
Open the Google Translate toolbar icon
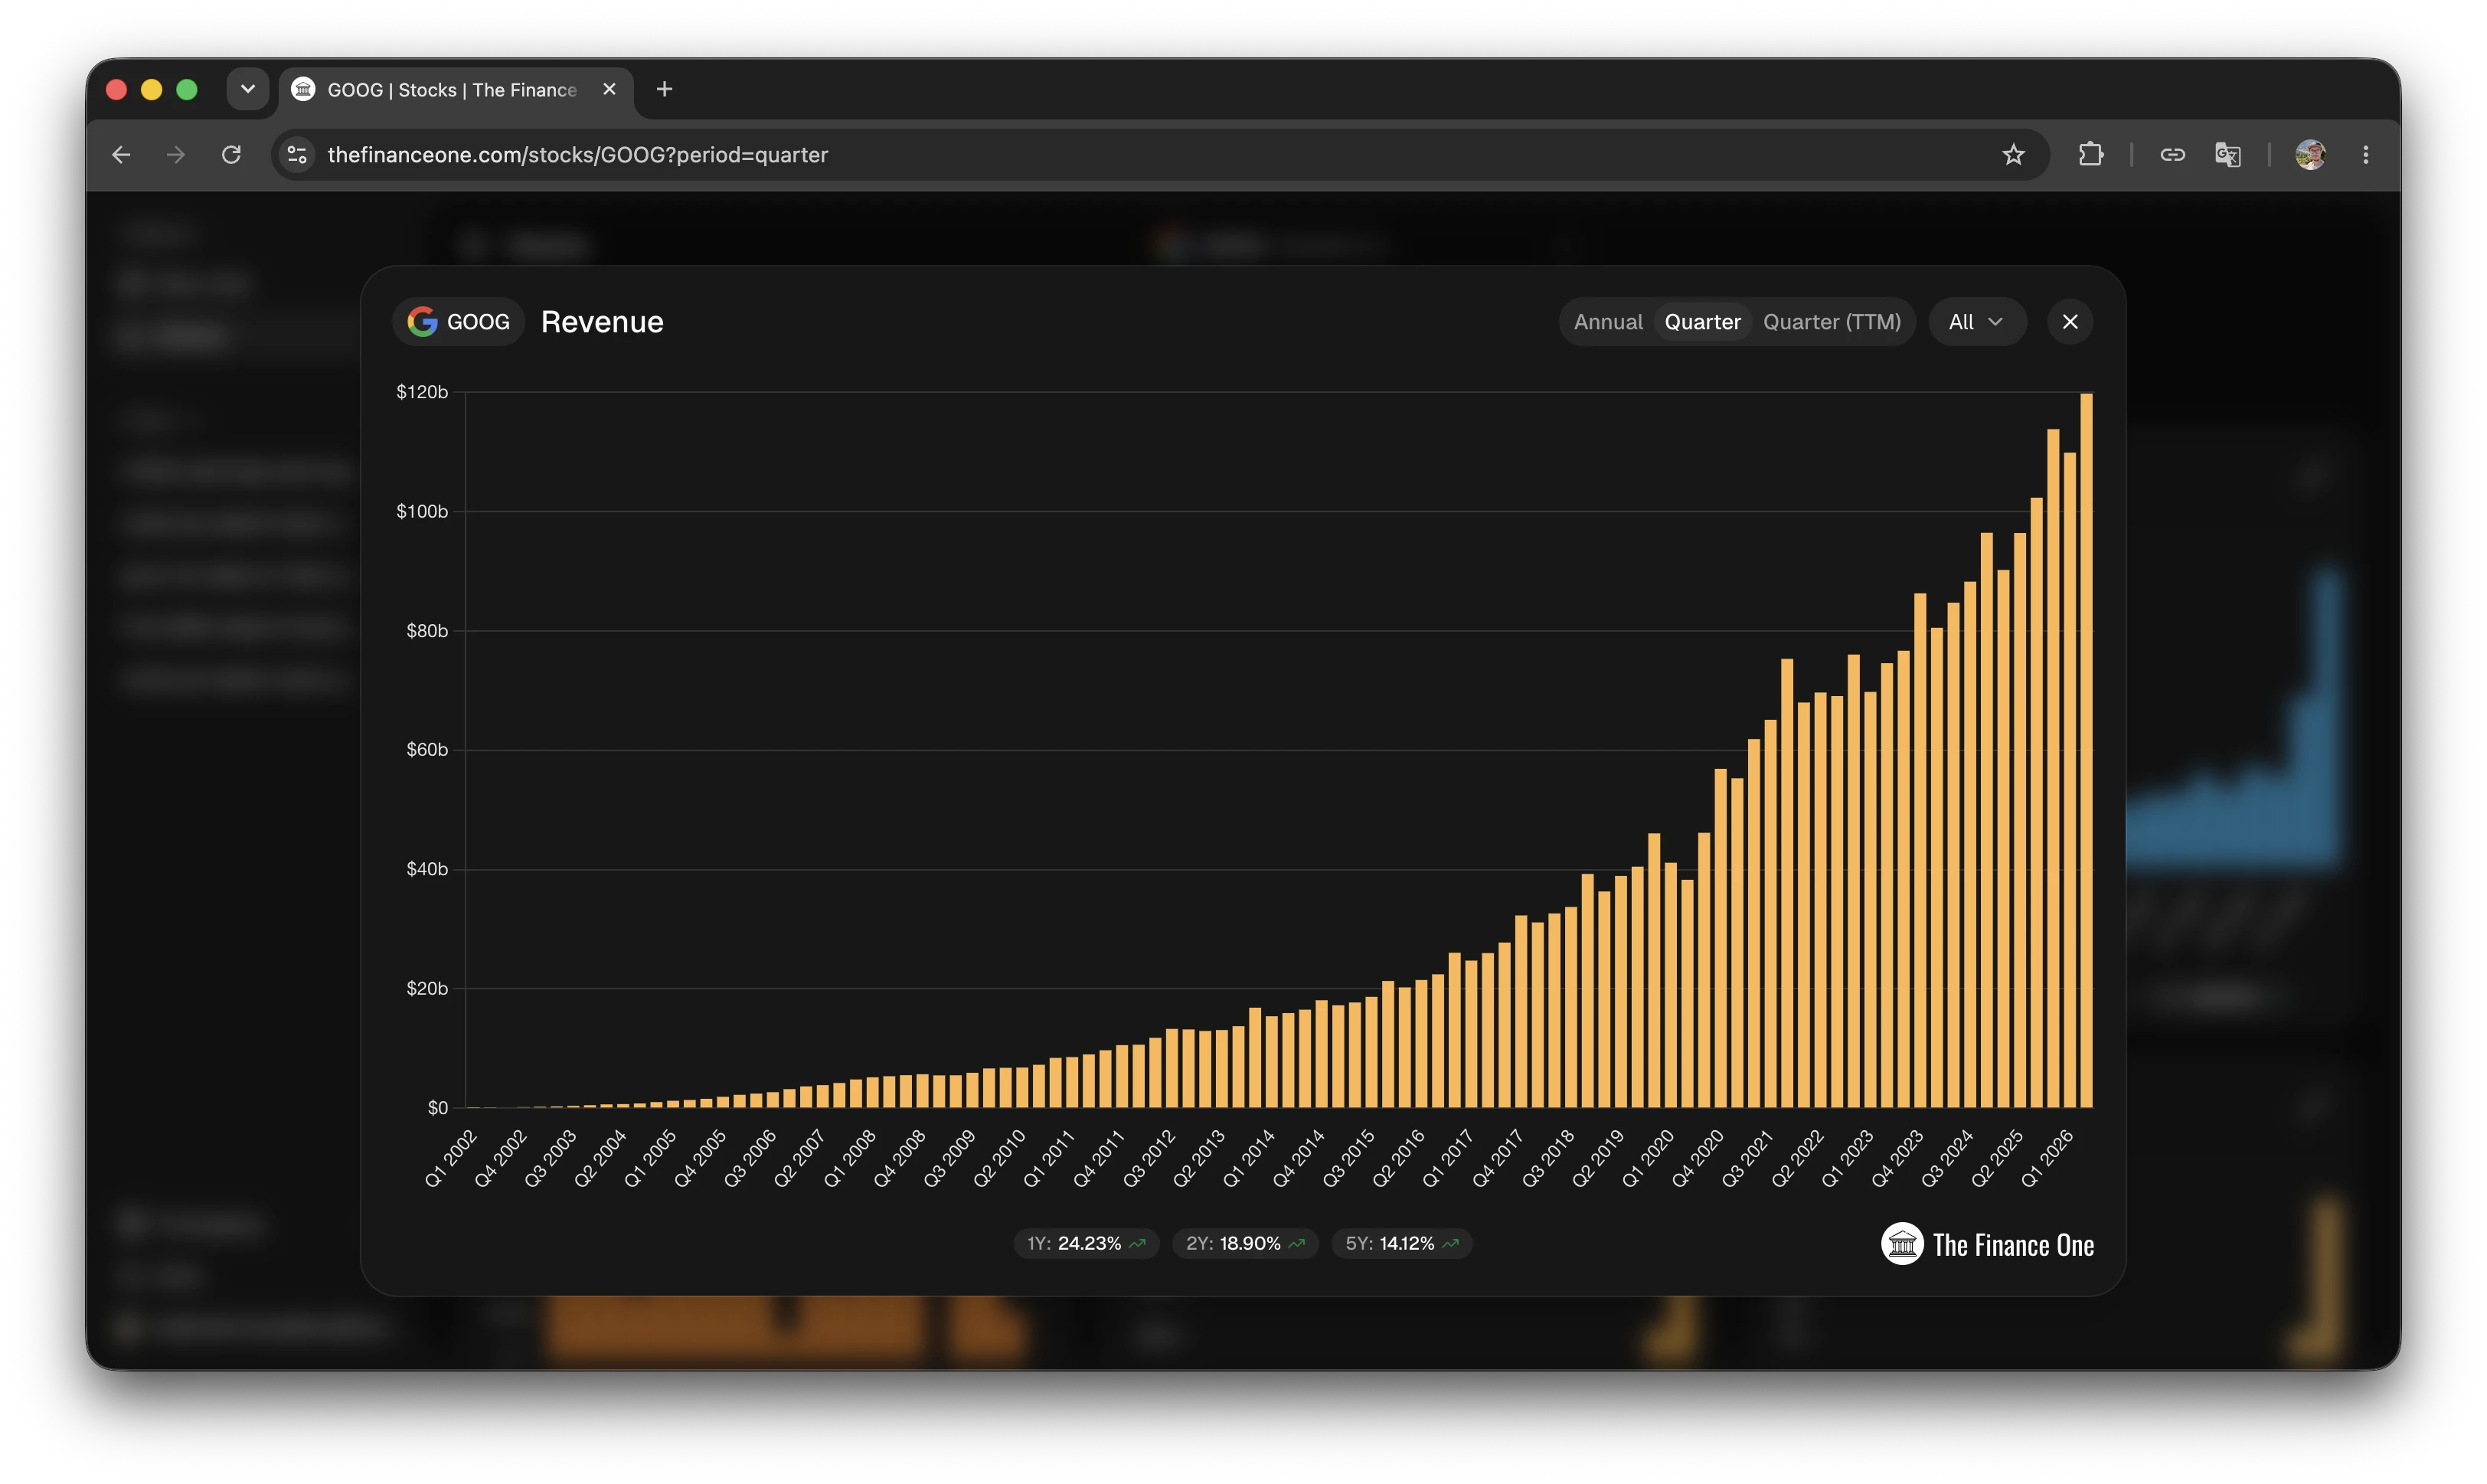[x=2227, y=154]
